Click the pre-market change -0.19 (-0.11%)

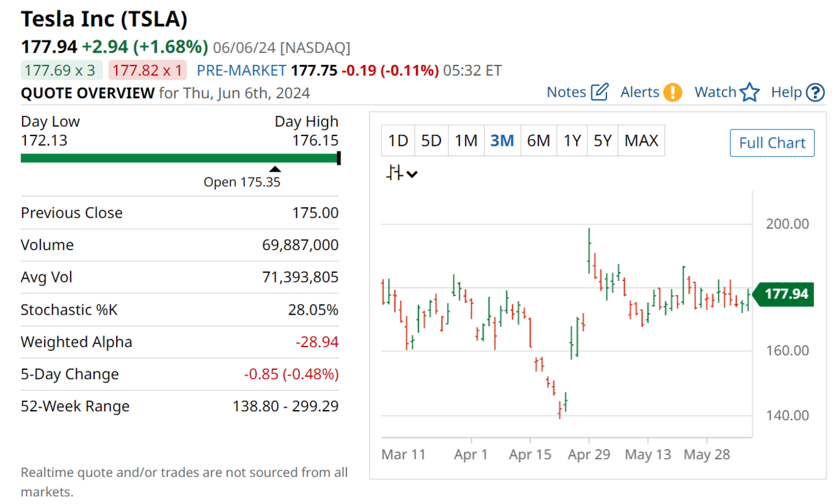coord(390,70)
